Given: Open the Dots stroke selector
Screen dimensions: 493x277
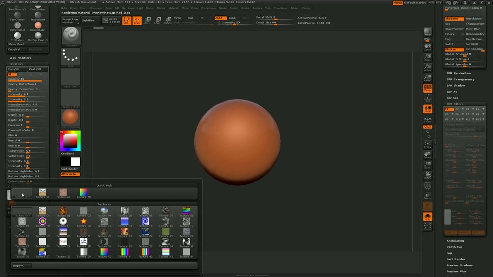Looking at the screenshot, I should 70,57.
